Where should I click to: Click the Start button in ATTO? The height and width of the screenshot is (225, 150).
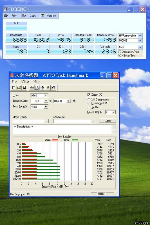(x=108, y=121)
